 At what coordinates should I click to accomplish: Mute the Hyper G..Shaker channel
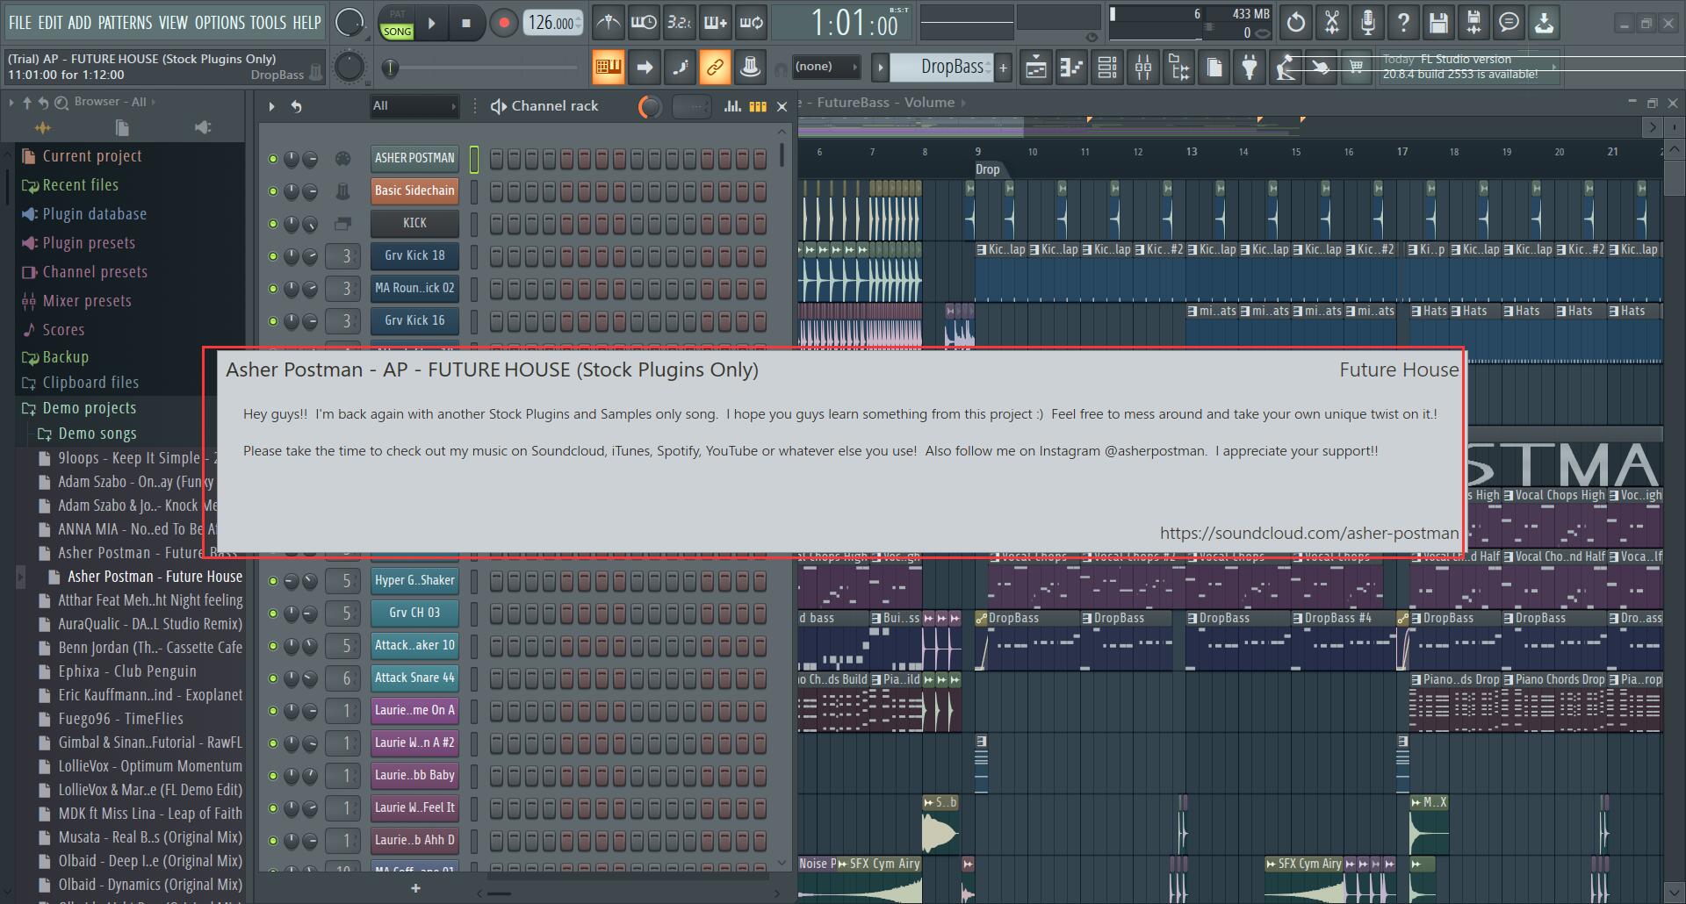(273, 581)
